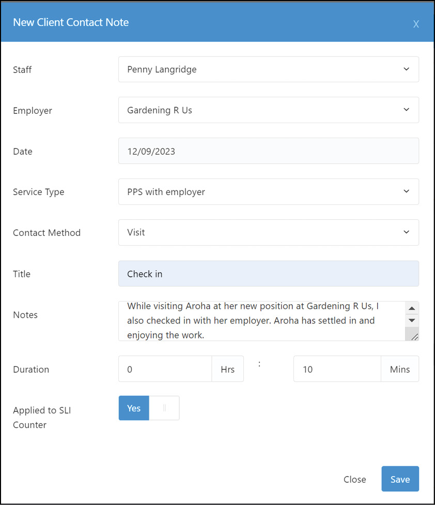Expand the Contact Method dropdown

[x=268, y=232]
